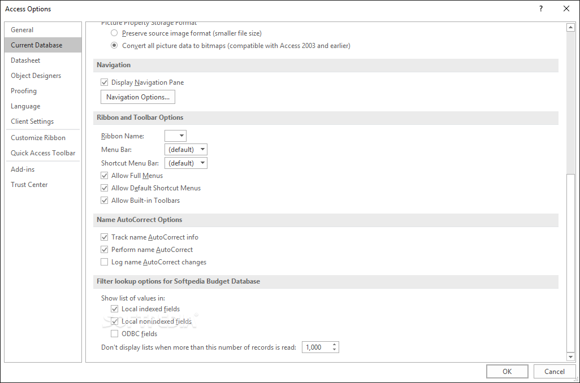This screenshot has width=580, height=383.
Task: Open the Ribbon Name dropdown
Action: click(175, 136)
